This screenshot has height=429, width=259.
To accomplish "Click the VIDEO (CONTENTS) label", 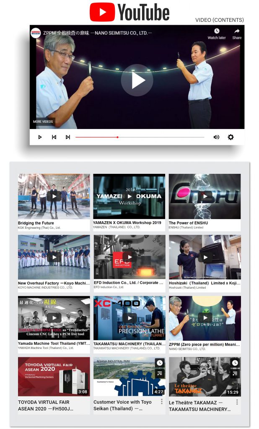I will 219,20.
